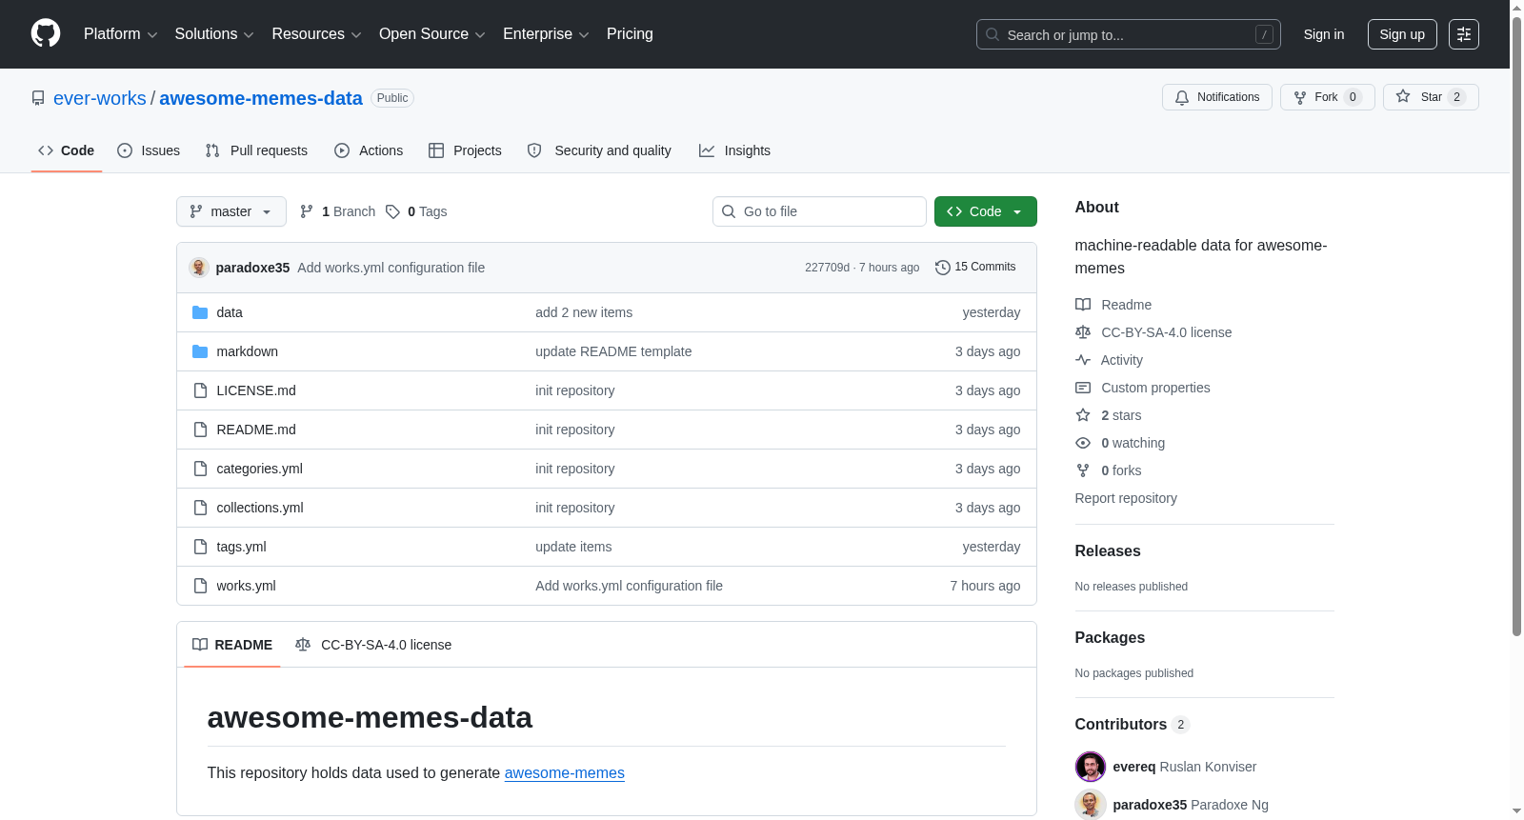View the 15 Commits history
The height and width of the screenshot is (820, 1524).
coord(975,268)
